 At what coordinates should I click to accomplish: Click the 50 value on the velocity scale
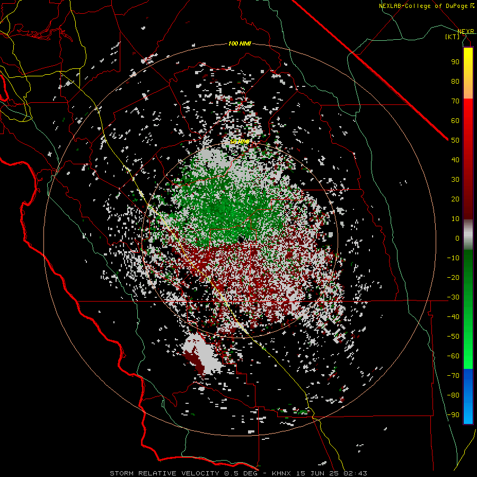[x=455, y=140]
